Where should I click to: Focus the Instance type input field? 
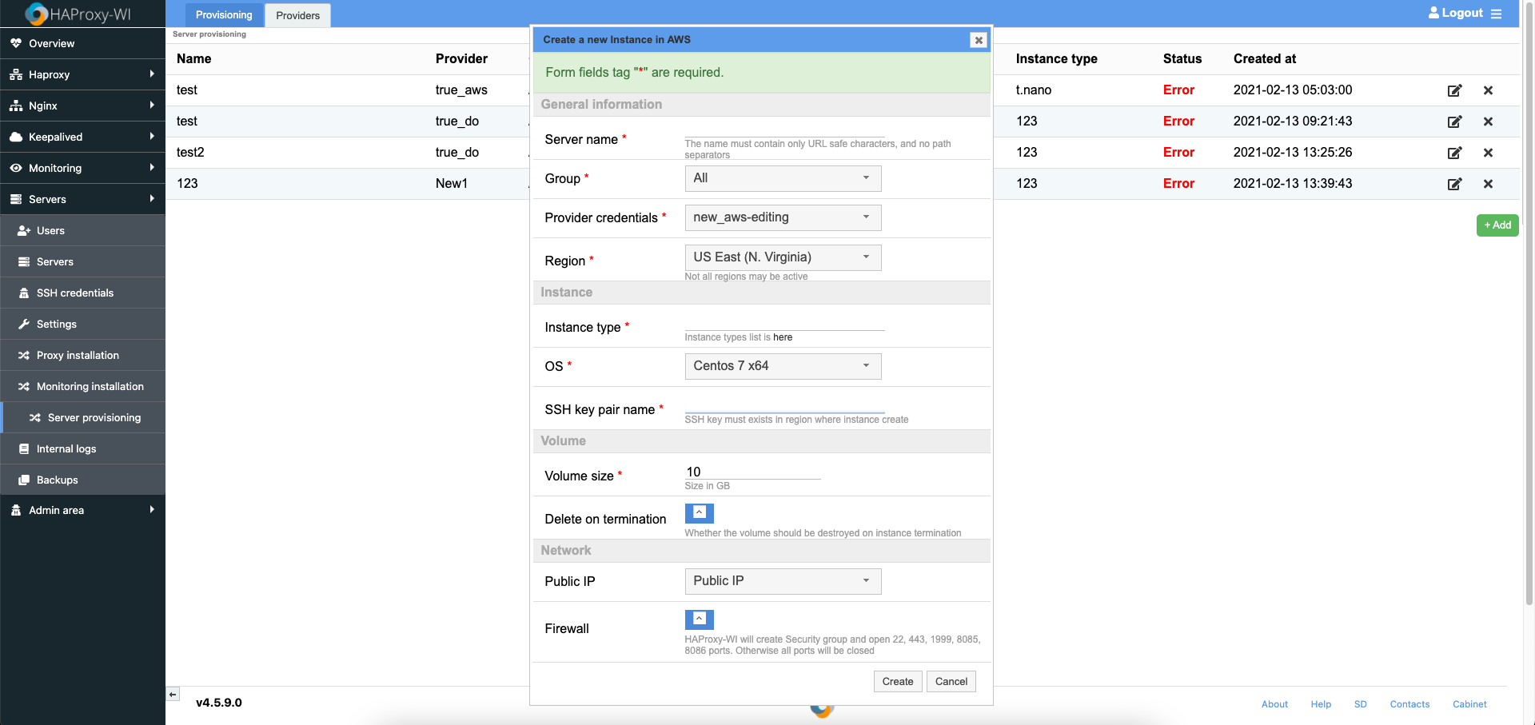point(784,323)
